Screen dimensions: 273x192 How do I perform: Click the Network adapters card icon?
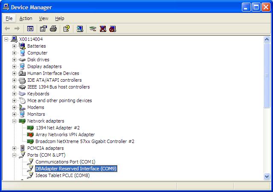pos(22,121)
